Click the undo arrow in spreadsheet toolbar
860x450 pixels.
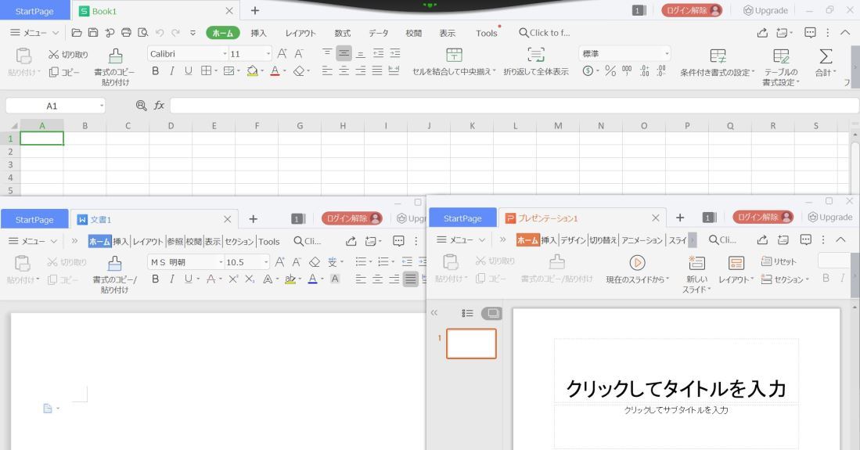click(x=160, y=33)
